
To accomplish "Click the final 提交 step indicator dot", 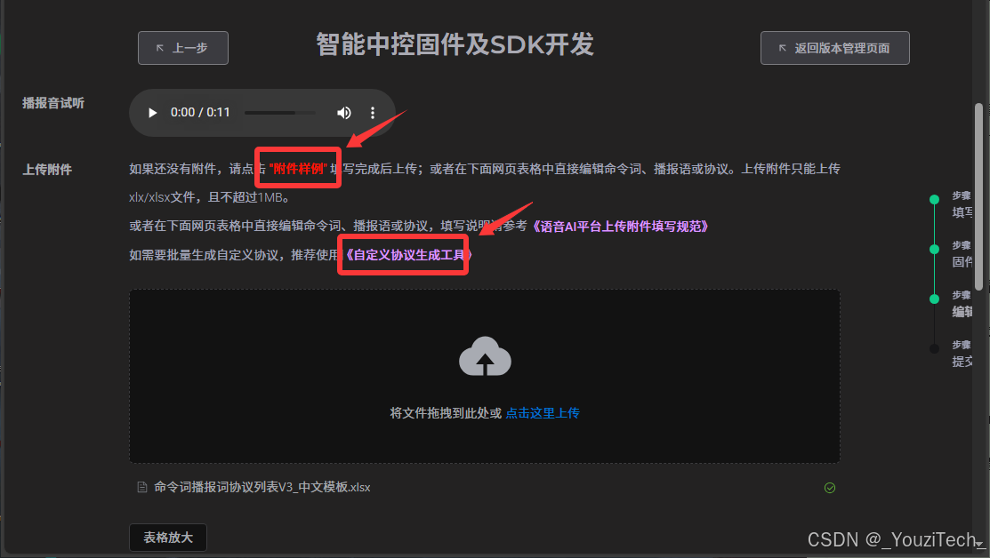I will [934, 348].
